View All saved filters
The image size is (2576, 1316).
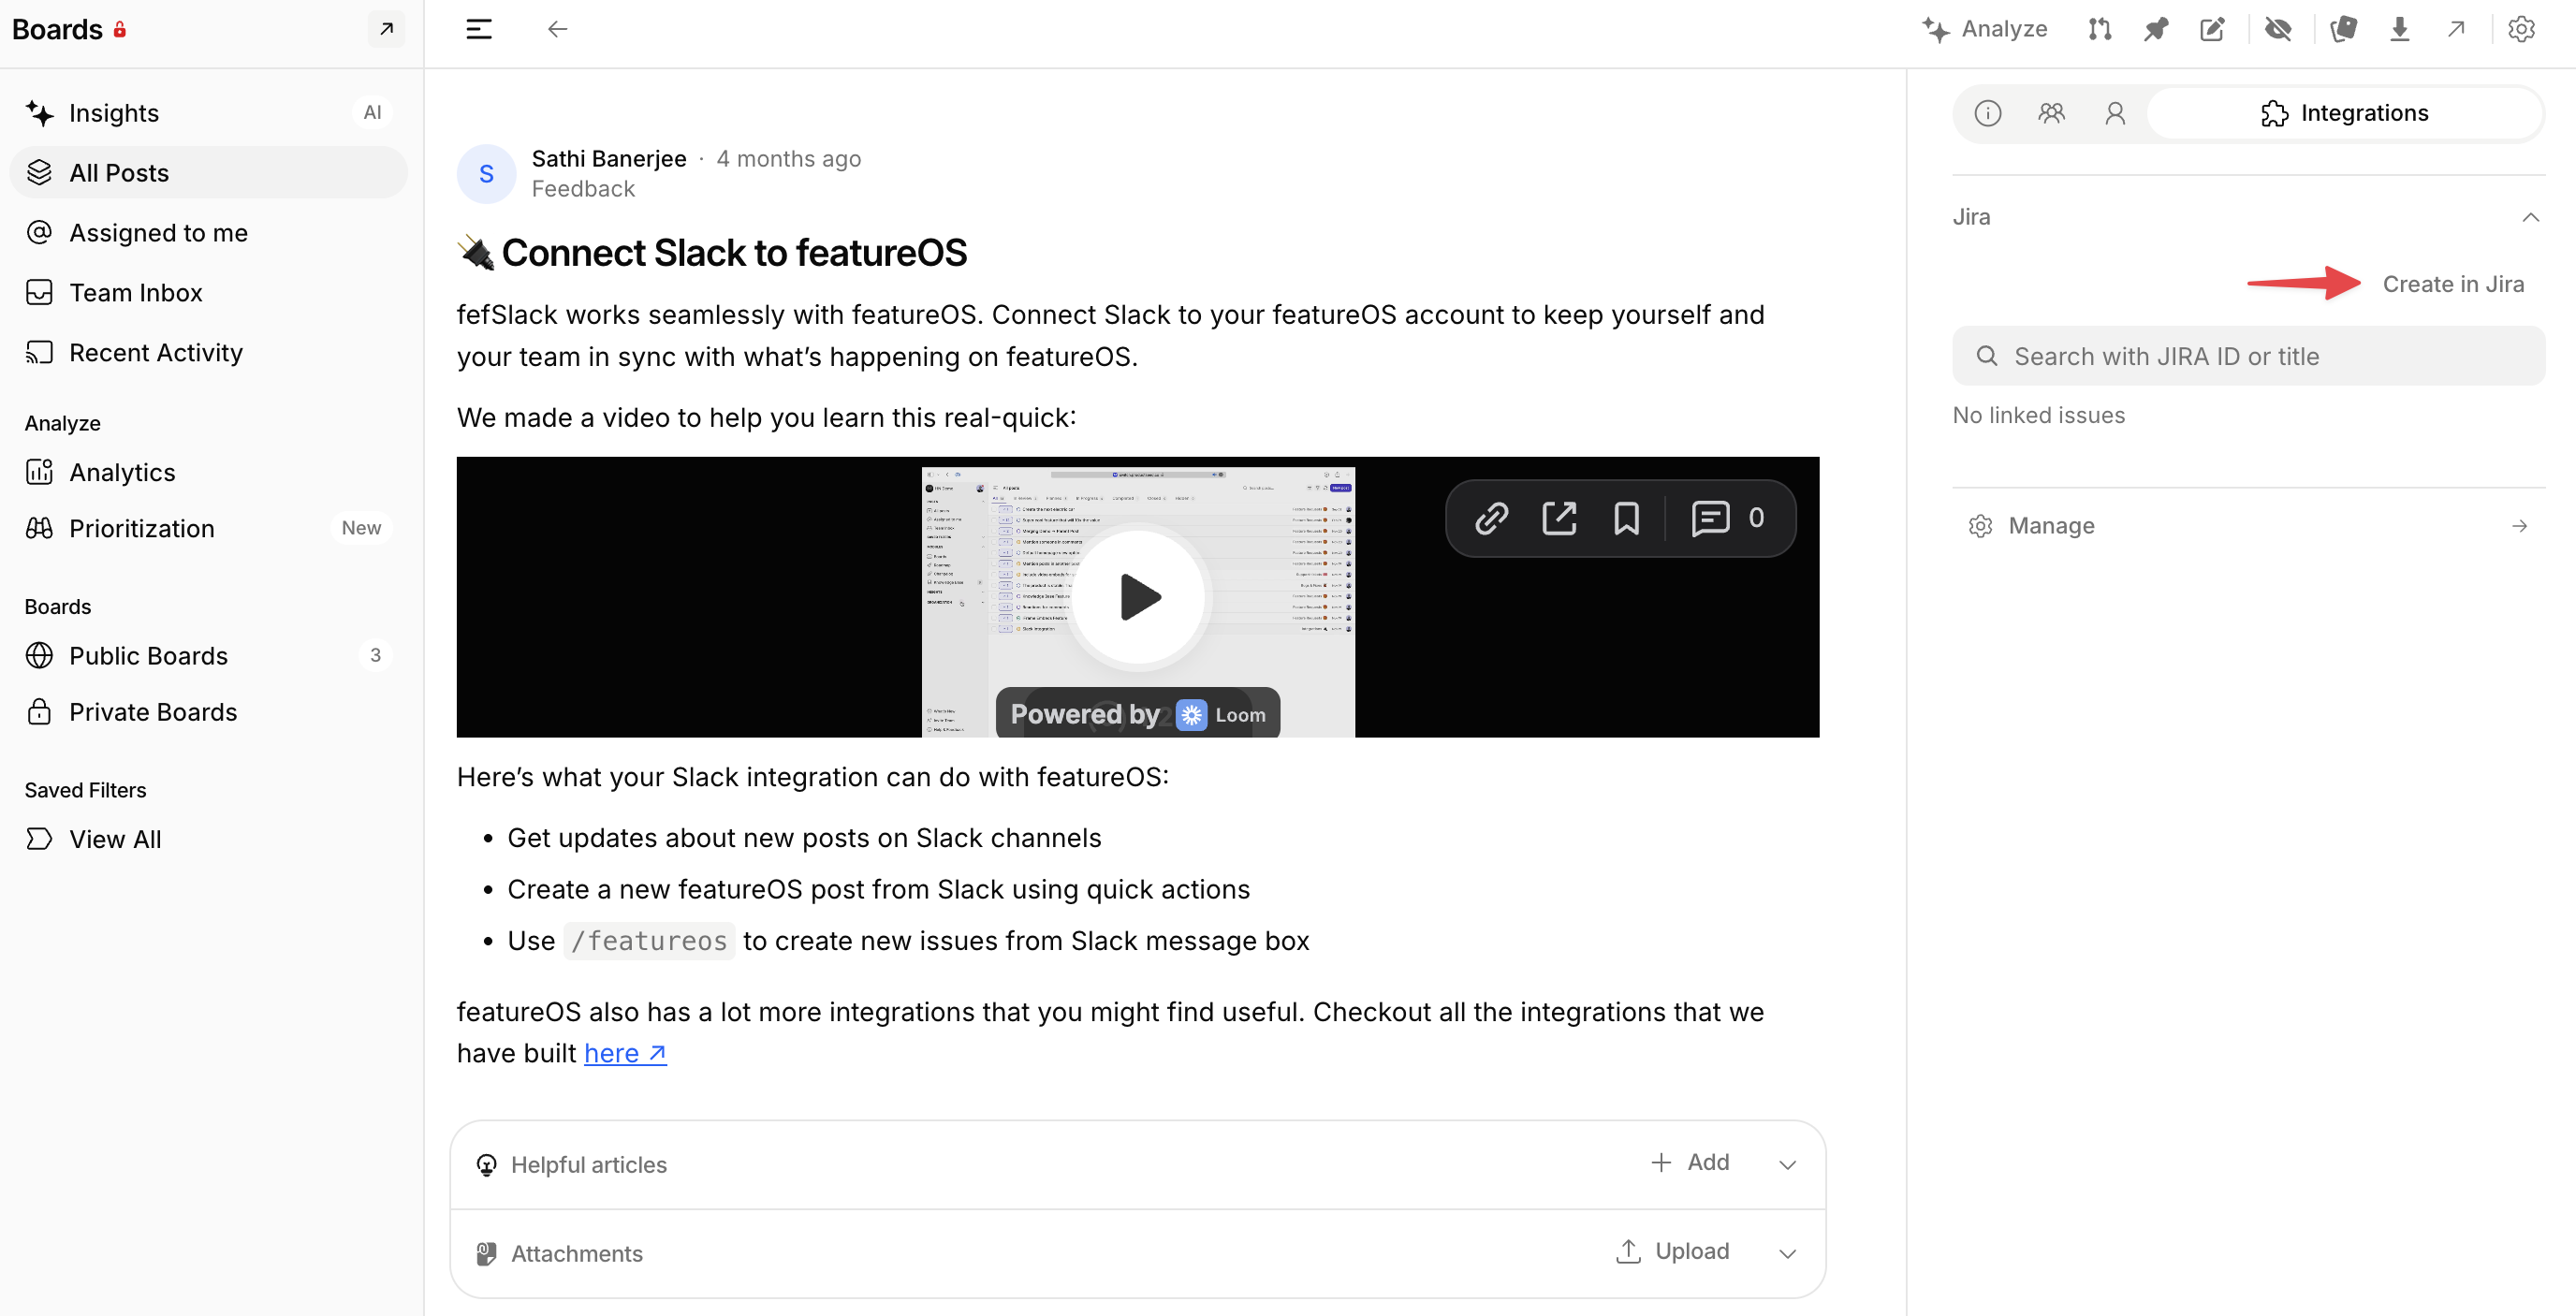pyautogui.click(x=208, y=839)
